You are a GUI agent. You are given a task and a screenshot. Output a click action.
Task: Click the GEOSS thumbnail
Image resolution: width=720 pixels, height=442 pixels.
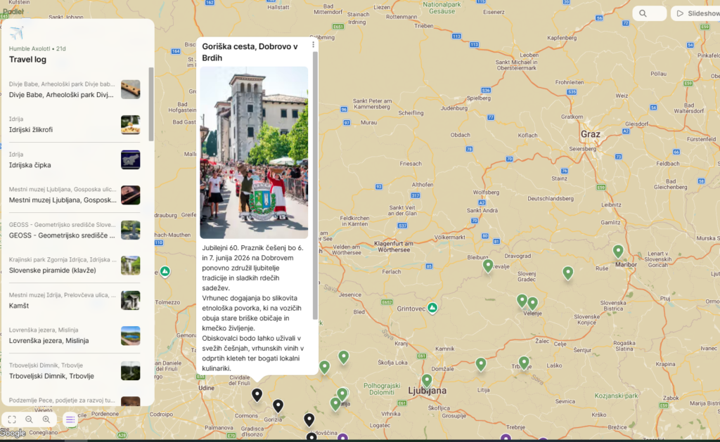pos(130,230)
